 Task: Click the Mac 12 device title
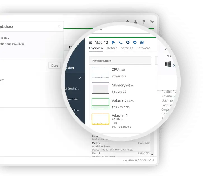[101, 42]
